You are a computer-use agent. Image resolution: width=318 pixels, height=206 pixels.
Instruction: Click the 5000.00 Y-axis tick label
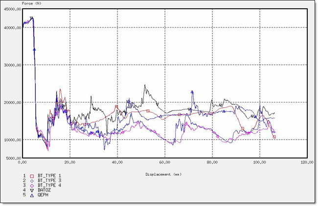click(x=12, y=159)
